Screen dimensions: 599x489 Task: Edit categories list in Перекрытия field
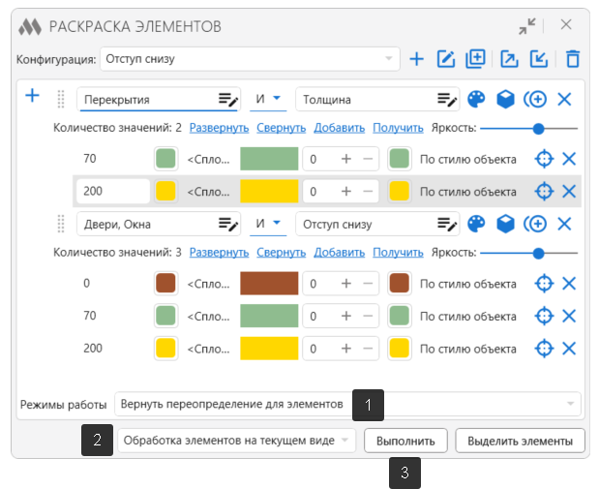point(228,100)
